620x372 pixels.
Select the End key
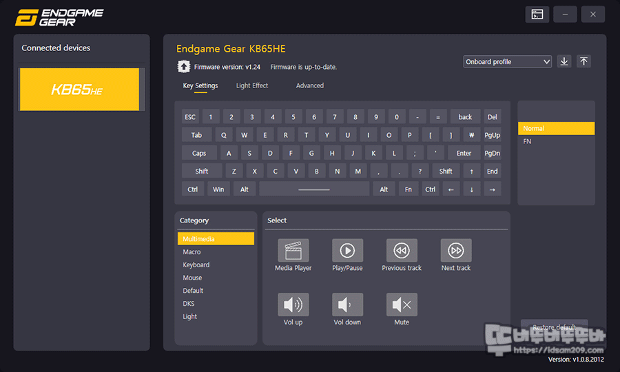pos(493,171)
